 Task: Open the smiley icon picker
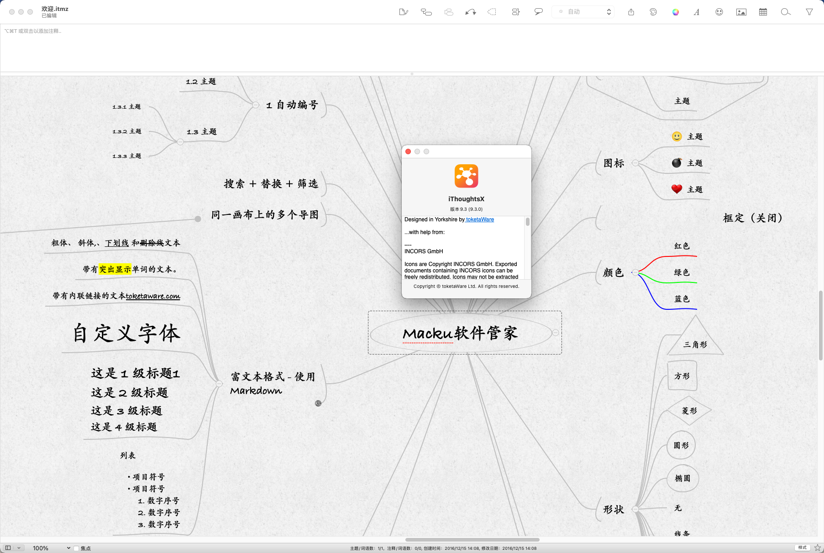tap(719, 12)
